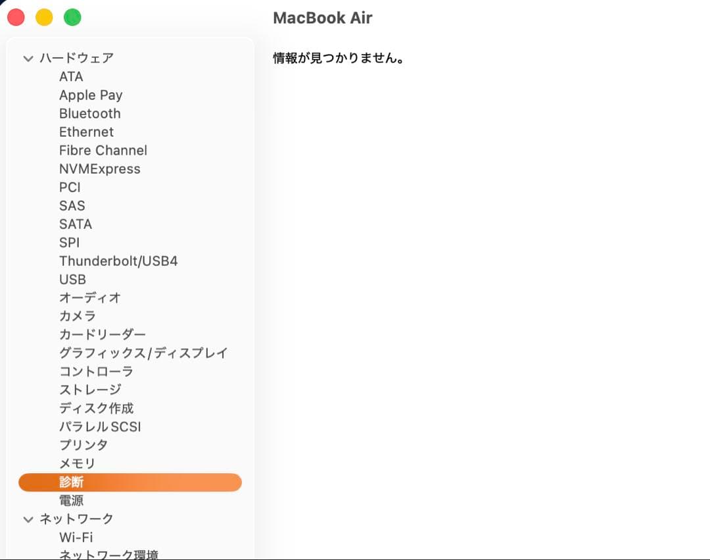Collapse the ハードウェア category

tap(28, 58)
